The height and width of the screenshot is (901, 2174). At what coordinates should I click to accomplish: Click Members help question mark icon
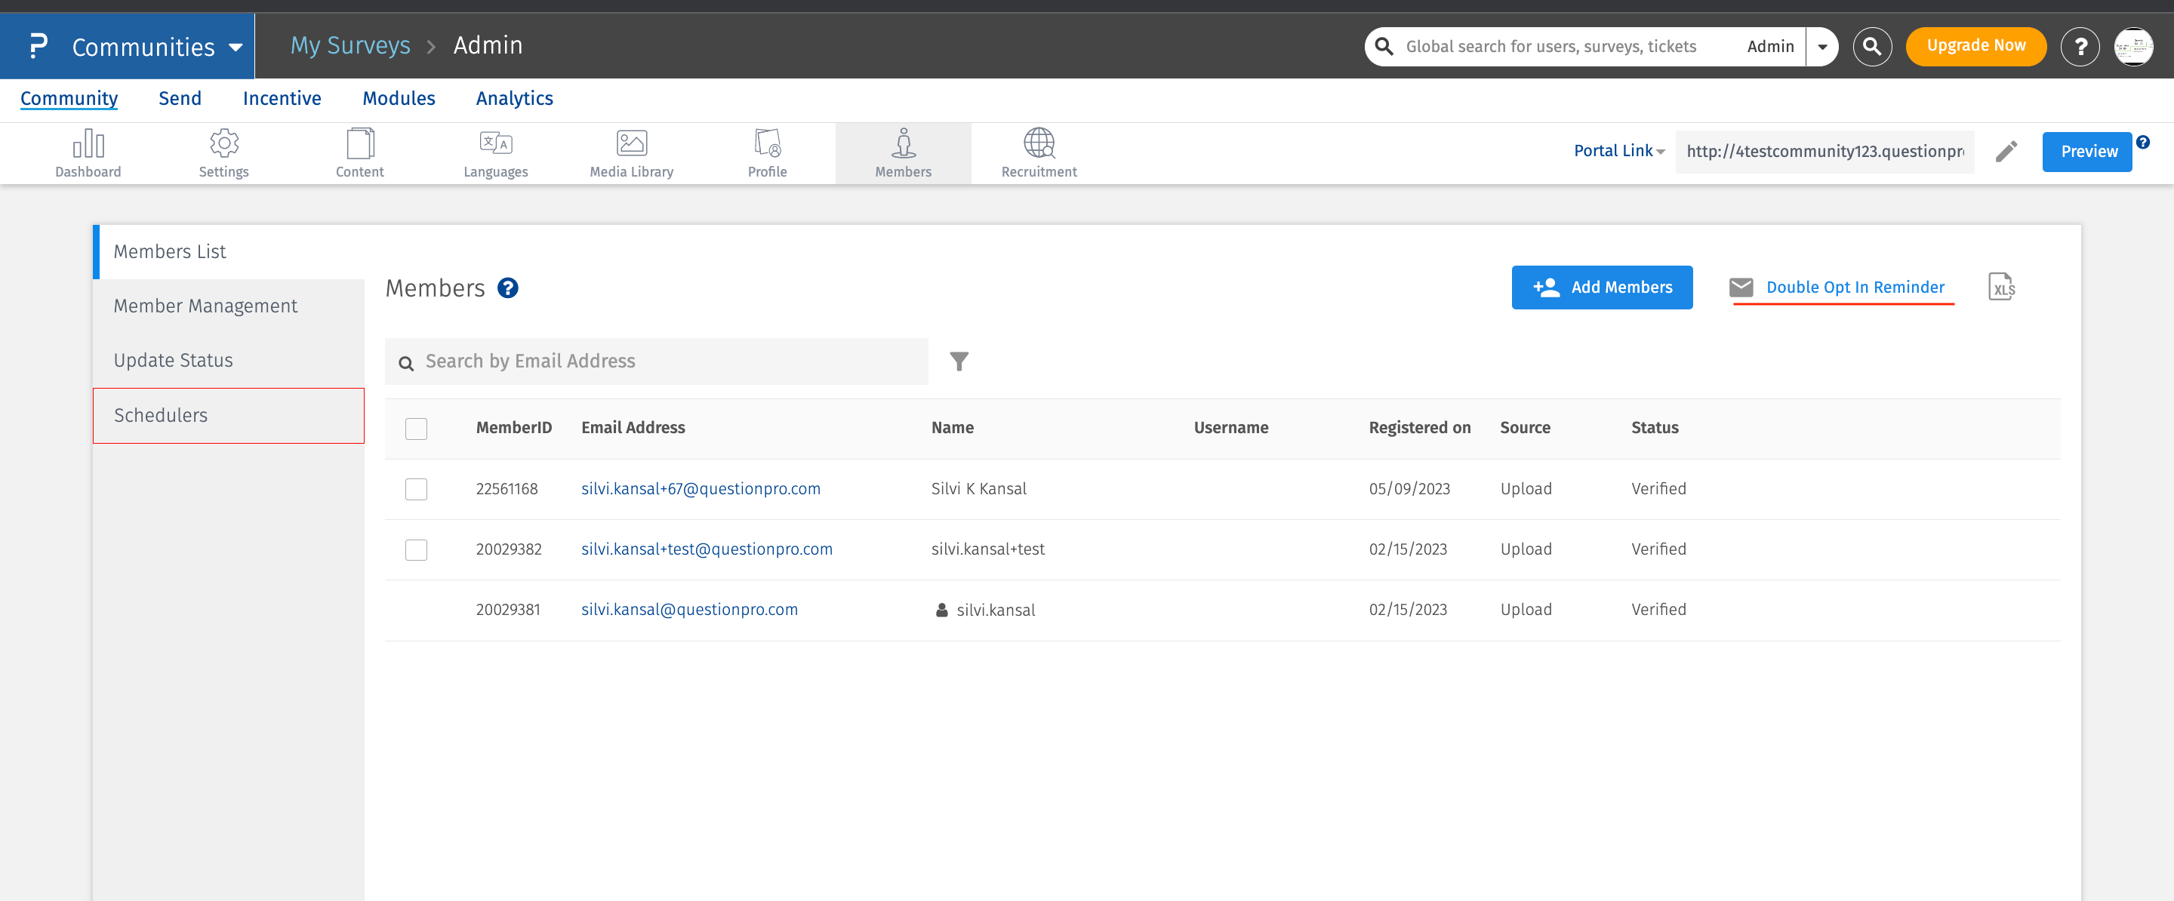pyautogui.click(x=508, y=288)
